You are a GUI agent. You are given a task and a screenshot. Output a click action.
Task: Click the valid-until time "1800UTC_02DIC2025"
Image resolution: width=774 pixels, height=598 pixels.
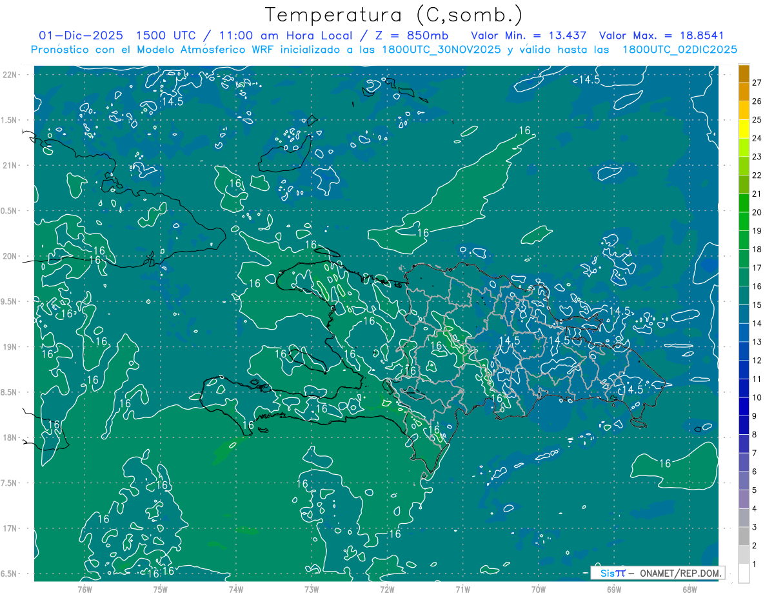tap(680, 50)
